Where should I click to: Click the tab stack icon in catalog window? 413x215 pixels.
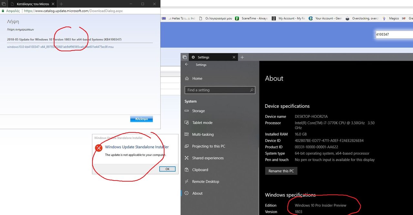[x=4, y=4]
